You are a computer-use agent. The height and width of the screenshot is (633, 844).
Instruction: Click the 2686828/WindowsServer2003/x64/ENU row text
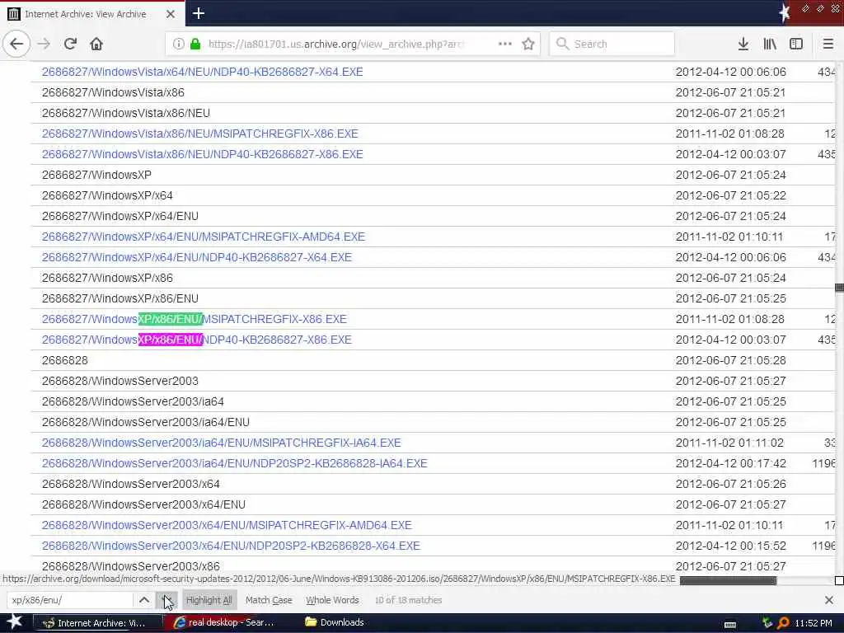(x=143, y=504)
